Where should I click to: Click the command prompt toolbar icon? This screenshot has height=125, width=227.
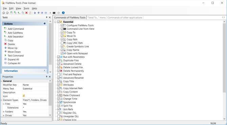pos(54,13)
